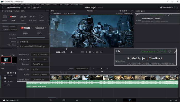Click the Tape icon button

coord(27,7)
